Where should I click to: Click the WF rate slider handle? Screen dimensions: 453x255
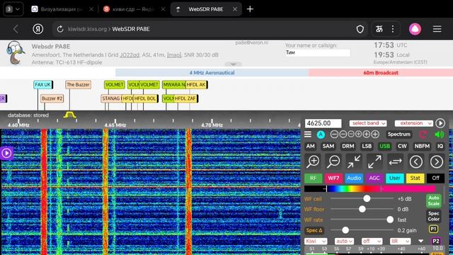[390, 220]
